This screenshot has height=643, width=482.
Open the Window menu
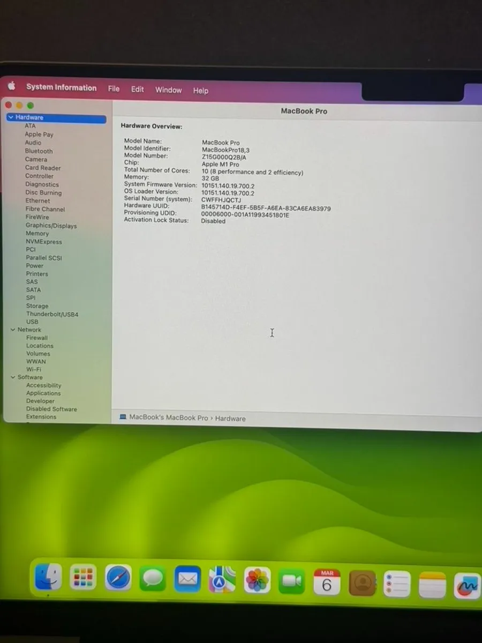(169, 90)
